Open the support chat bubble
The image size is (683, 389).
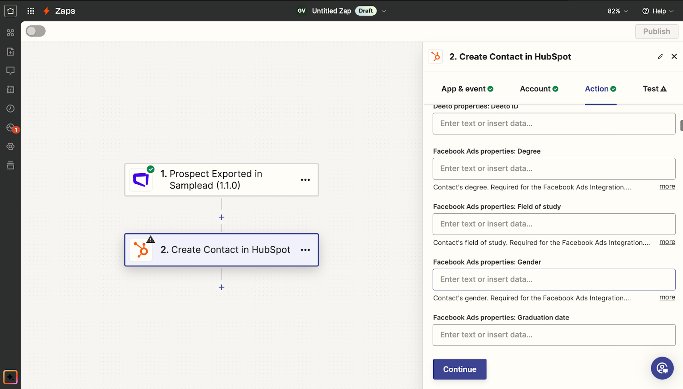(662, 368)
